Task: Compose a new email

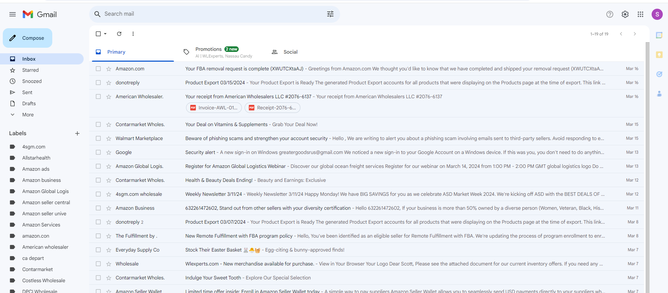Action: tap(28, 38)
